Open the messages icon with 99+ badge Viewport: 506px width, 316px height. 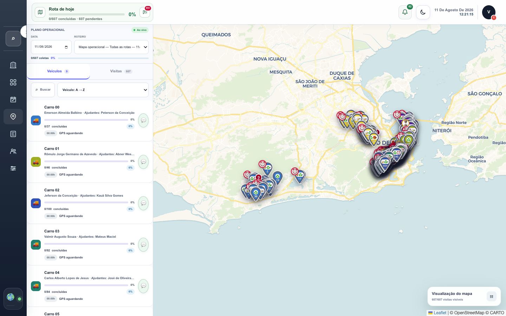tap(145, 12)
